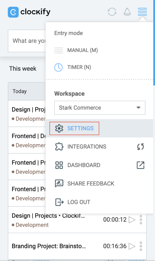The image size is (155, 261).
Task: Click the Integrations puzzle icon
Action: tap(59, 147)
